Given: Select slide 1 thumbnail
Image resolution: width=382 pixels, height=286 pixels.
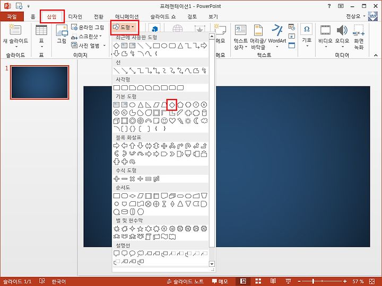Looking at the screenshot, I should (39, 82).
